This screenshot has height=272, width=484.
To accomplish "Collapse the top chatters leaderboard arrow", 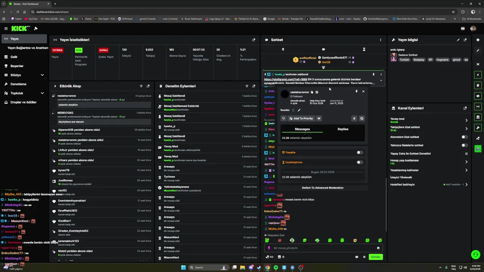I will click(323, 68).
